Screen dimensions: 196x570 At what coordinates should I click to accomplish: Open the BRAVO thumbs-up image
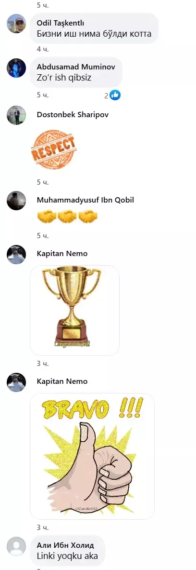(x=92, y=456)
